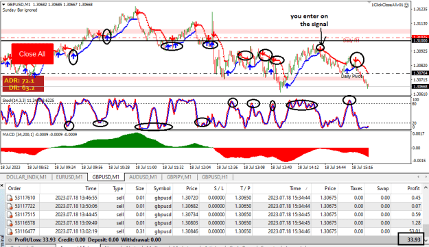429x247 pixels.
Task: Click the Profit/Loss summary row icon
Action: click(x=10, y=240)
